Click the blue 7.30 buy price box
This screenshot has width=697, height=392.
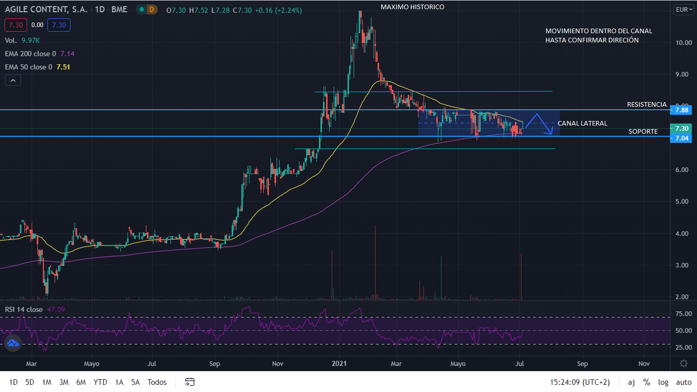pyautogui.click(x=59, y=24)
